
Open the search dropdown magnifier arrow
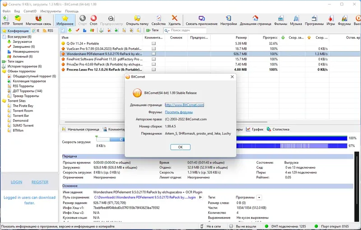167,30
